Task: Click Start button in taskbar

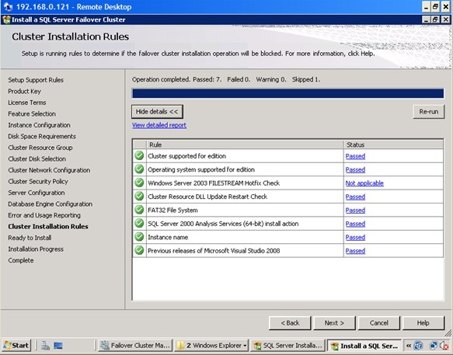Action: (16, 346)
